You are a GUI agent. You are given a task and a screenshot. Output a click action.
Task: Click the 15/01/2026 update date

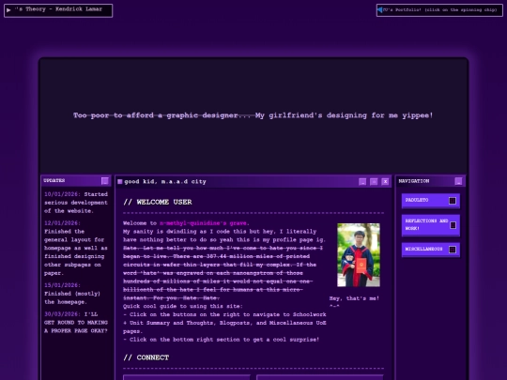[x=62, y=285]
